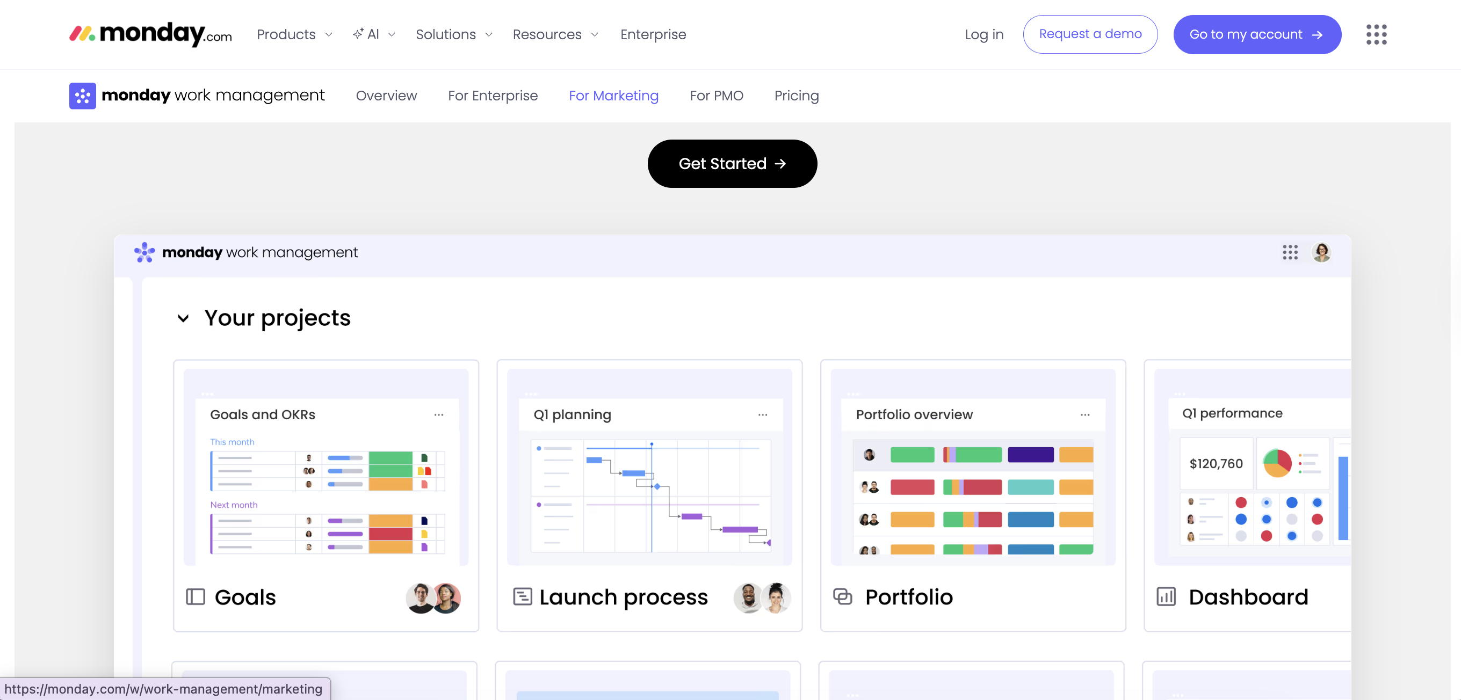This screenshot has width=1461, height=700.
Task: Click the Launch process document icon
Action: point(522,597)
